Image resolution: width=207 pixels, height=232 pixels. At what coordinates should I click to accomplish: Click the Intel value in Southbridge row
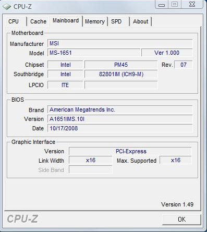pos(65,74)
